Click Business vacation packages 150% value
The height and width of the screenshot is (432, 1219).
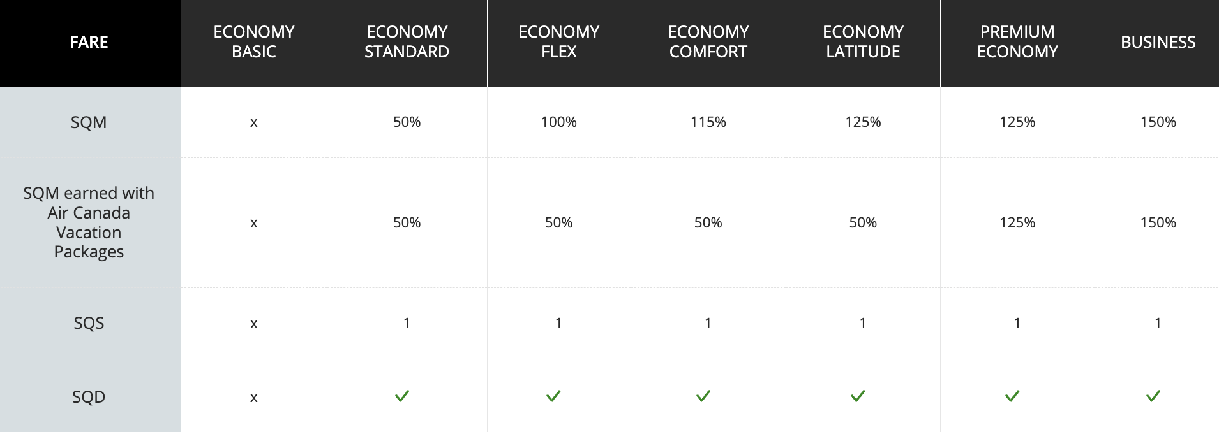(1158, 222)
